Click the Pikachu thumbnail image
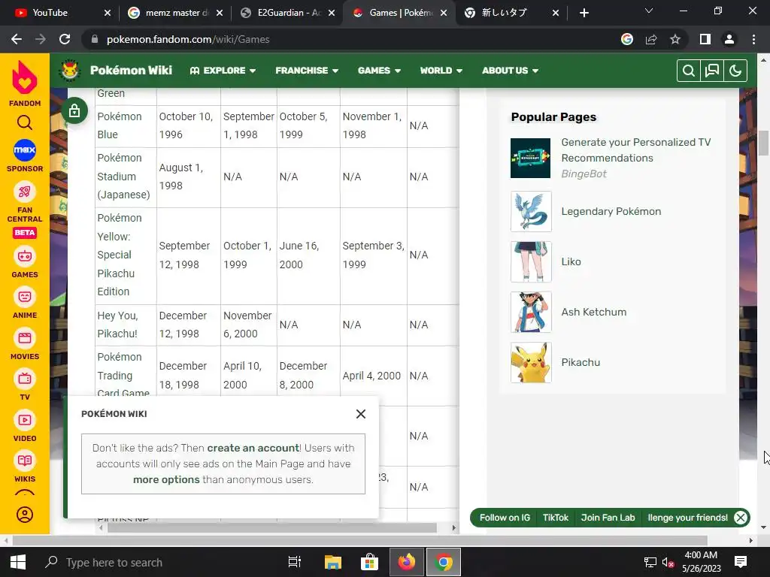The image size is (770, 577). 531,363
